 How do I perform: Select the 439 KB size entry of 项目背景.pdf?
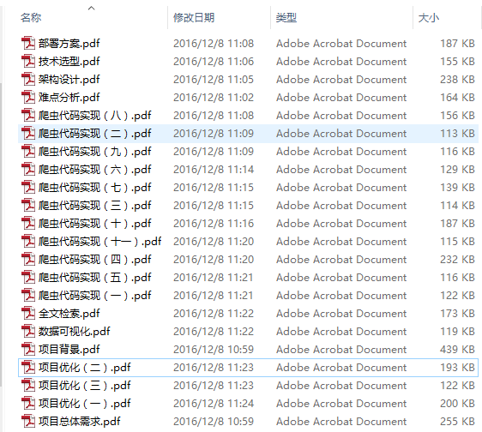(x=457, y=350)
